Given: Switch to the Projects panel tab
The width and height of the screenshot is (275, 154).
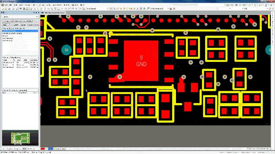Looking at the screenshot, I should tap(9, 149).
